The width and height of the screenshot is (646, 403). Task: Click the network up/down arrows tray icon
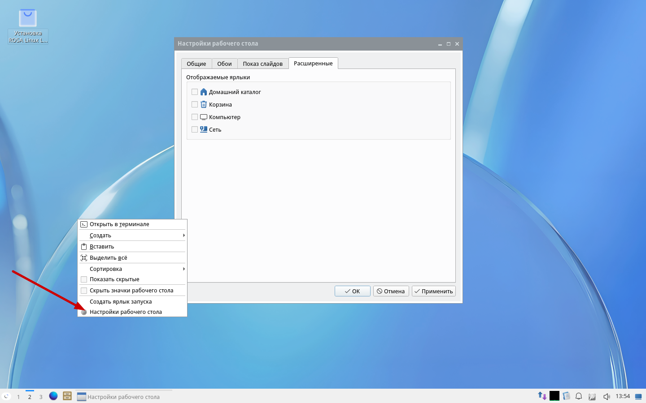pyautogui.click(x=542, y=396)
